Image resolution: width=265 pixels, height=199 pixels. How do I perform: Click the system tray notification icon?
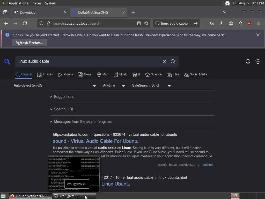click(227, 3)
